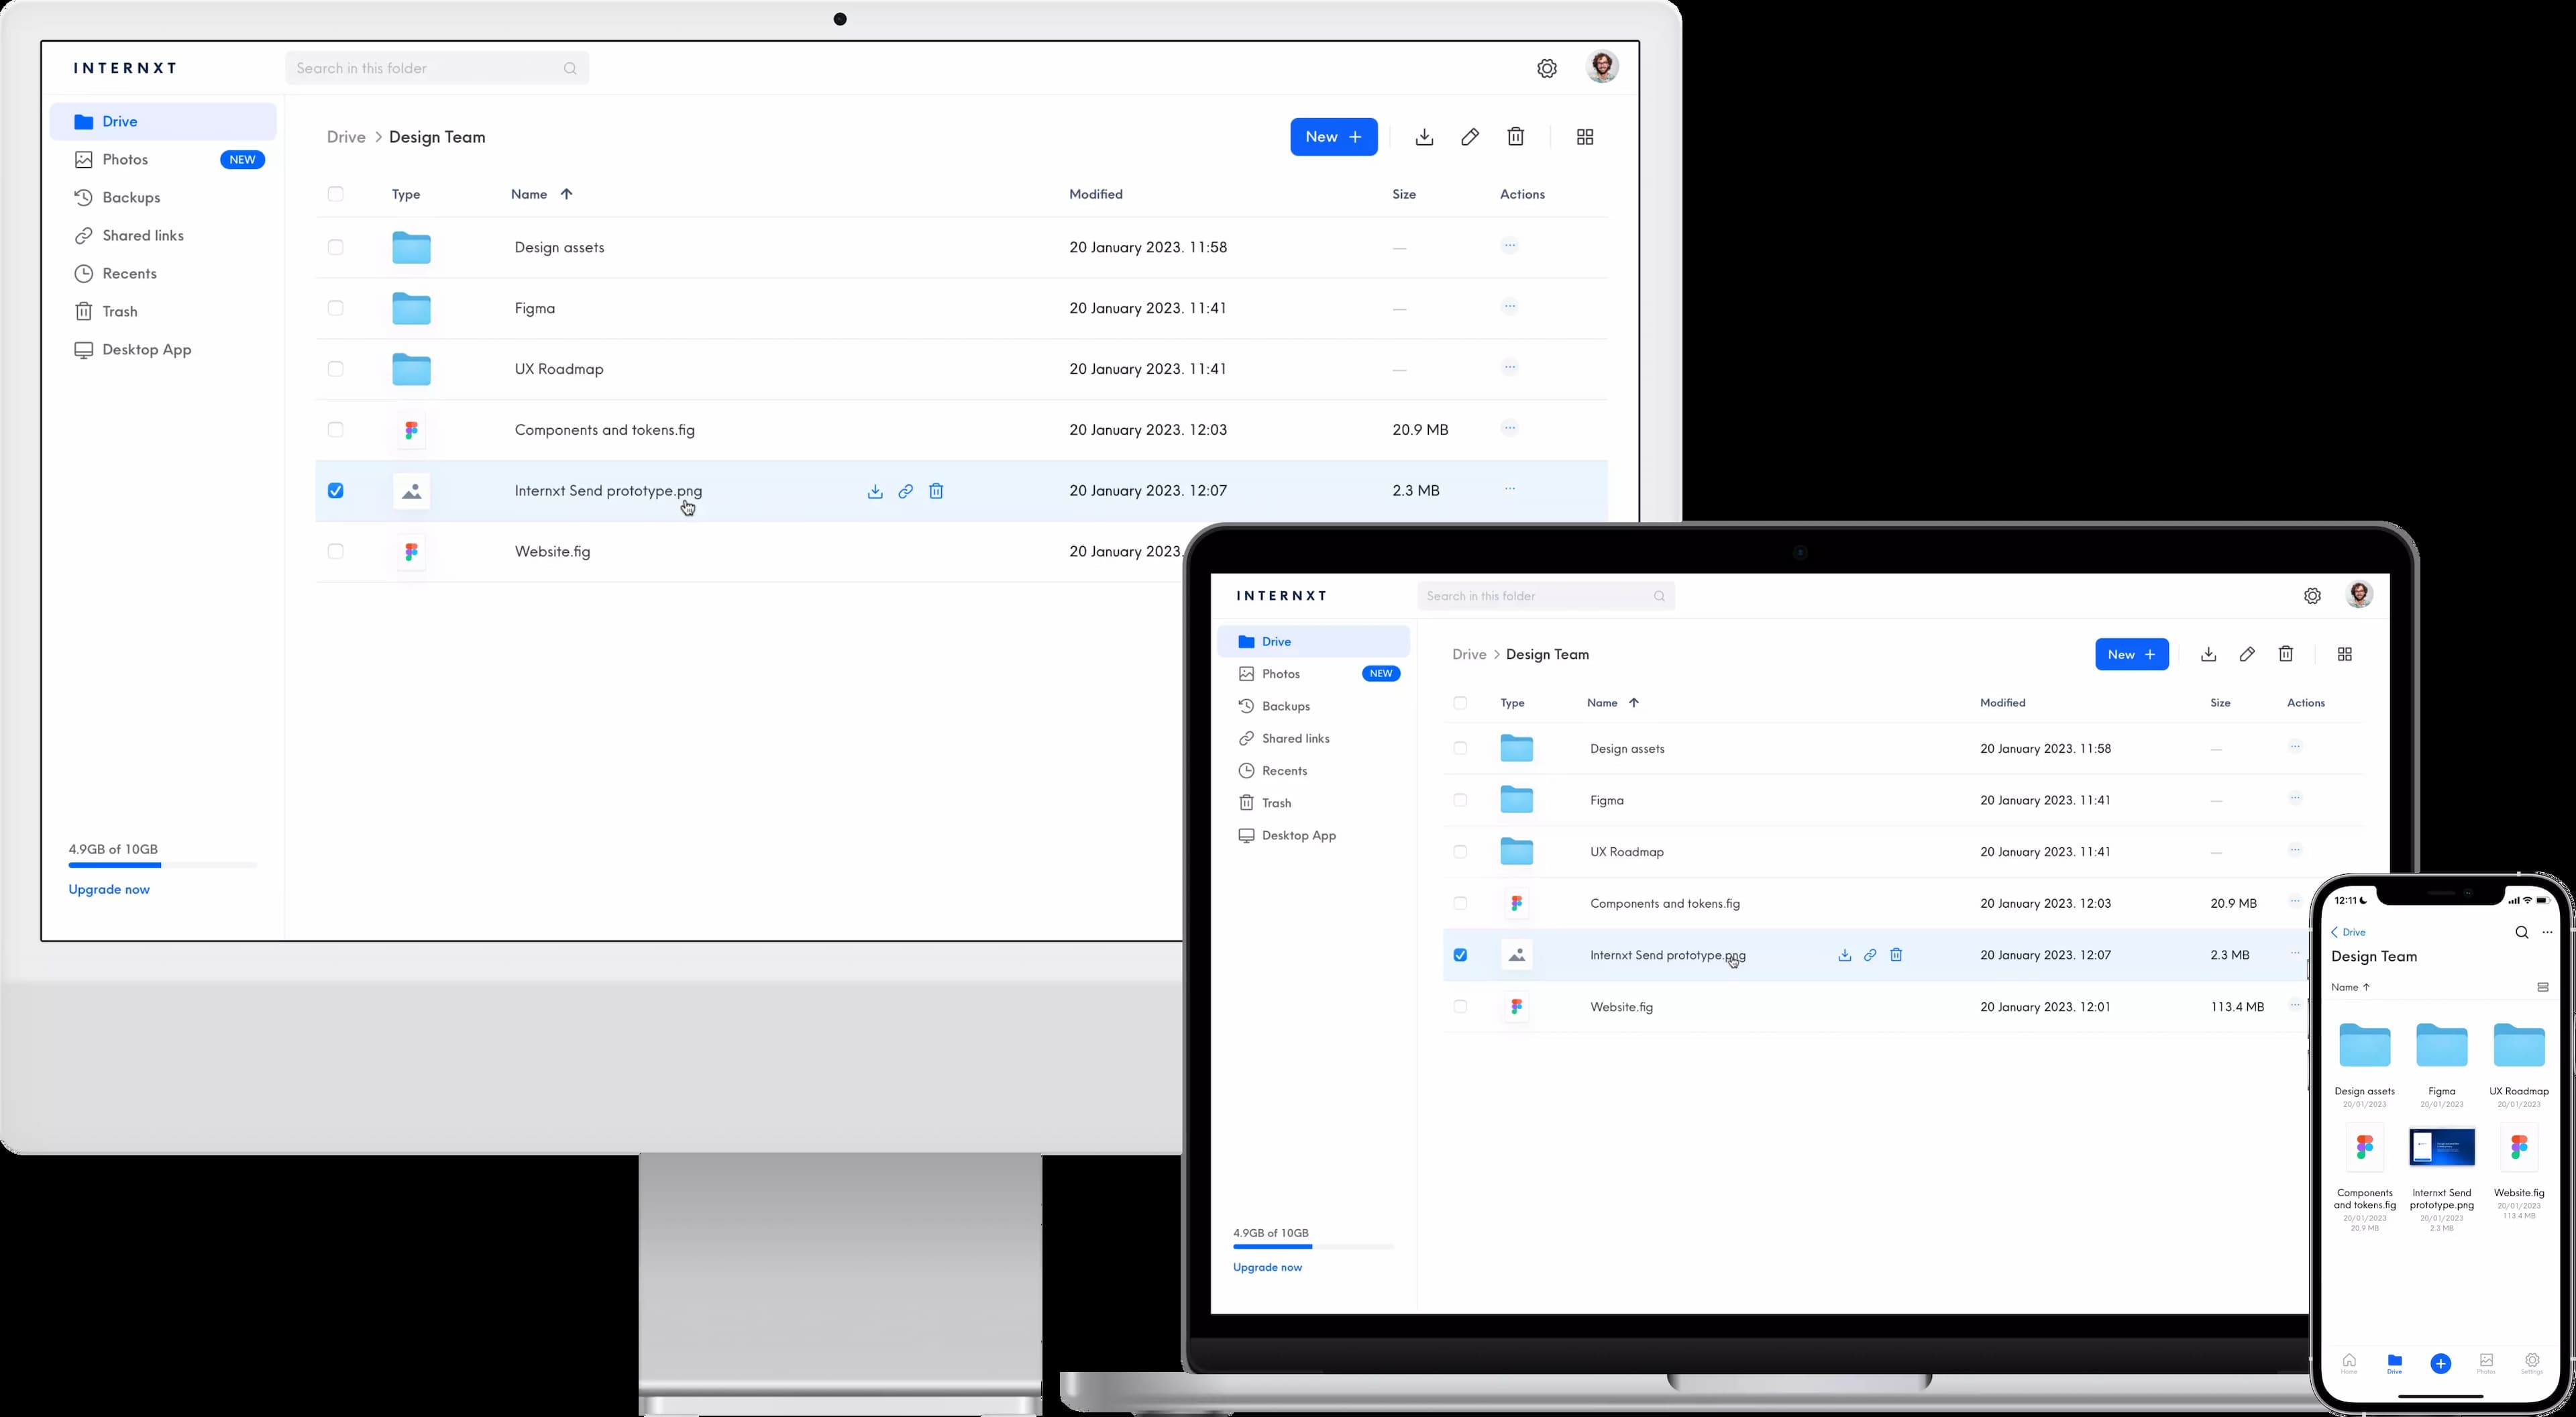The height and width of the screenshot is (1417, 2576).
Task: Click the Upgrade now link
Action: [x=108, y=889]
